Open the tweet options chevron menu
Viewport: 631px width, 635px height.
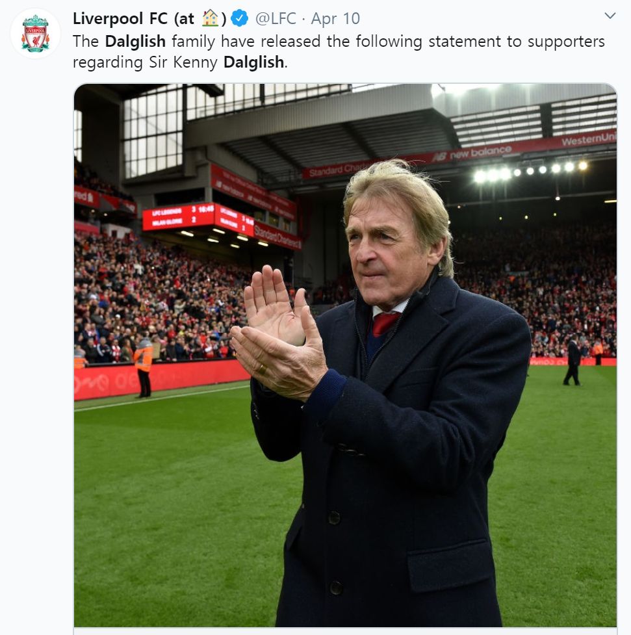(610, 16)
